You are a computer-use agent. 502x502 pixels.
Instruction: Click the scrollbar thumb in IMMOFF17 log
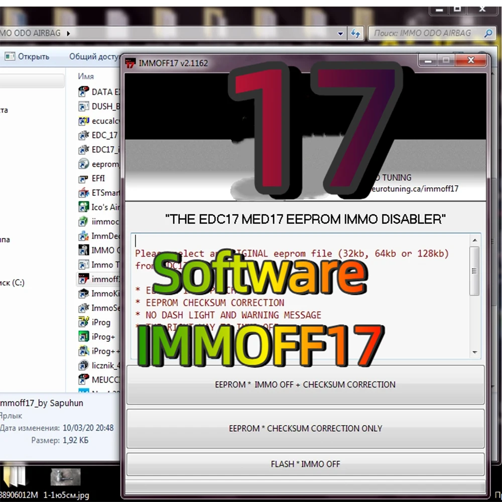[x=474, y=271]
